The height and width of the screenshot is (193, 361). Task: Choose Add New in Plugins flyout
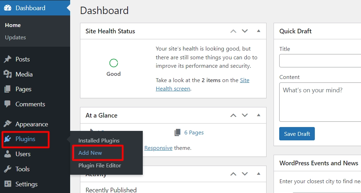(90, 153)
